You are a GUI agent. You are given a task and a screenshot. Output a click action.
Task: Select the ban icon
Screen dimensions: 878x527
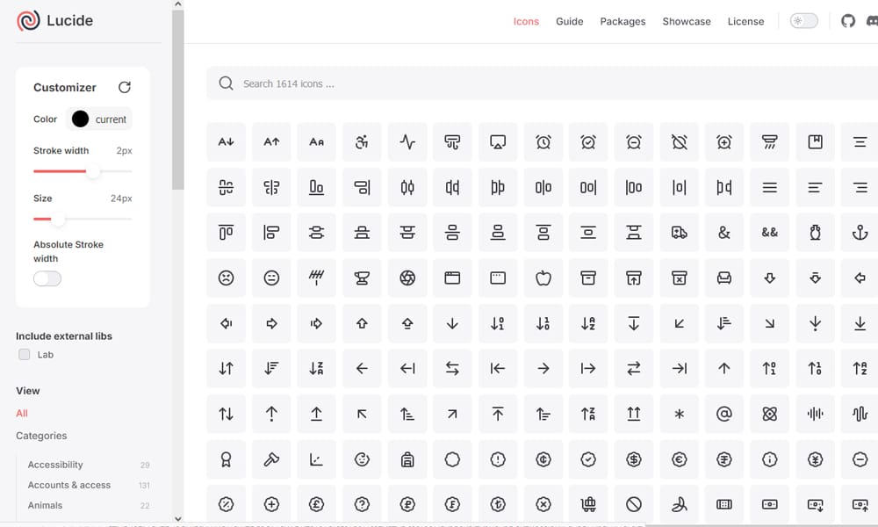coord(634,504)
